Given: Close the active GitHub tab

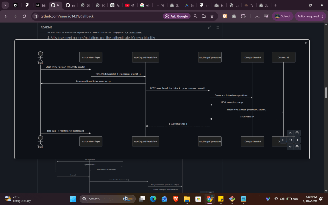Looking at the screenshot, I should click(x=58, y=5).
